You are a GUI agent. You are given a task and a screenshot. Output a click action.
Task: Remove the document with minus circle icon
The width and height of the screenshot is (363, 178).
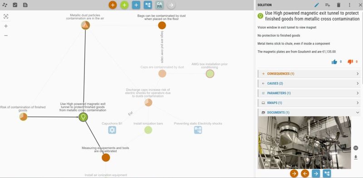tap(356, 148)
